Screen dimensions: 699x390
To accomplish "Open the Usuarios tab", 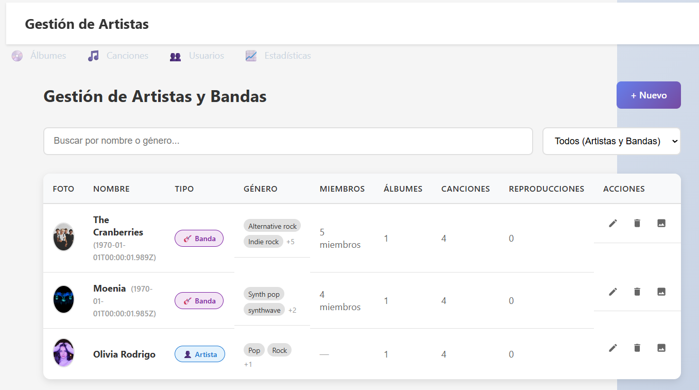I will coord(197,56).
